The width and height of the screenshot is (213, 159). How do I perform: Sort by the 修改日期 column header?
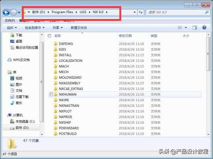pos(125,36)
